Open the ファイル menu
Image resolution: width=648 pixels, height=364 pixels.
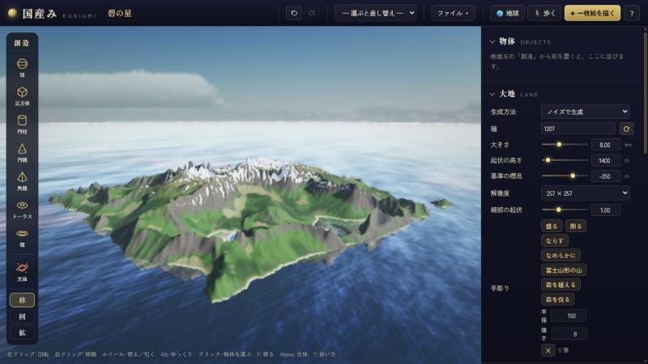453,13
